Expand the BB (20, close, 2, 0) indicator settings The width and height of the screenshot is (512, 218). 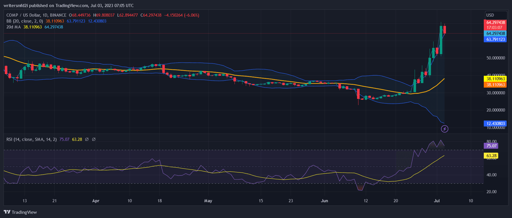click(x=25, y=21)
